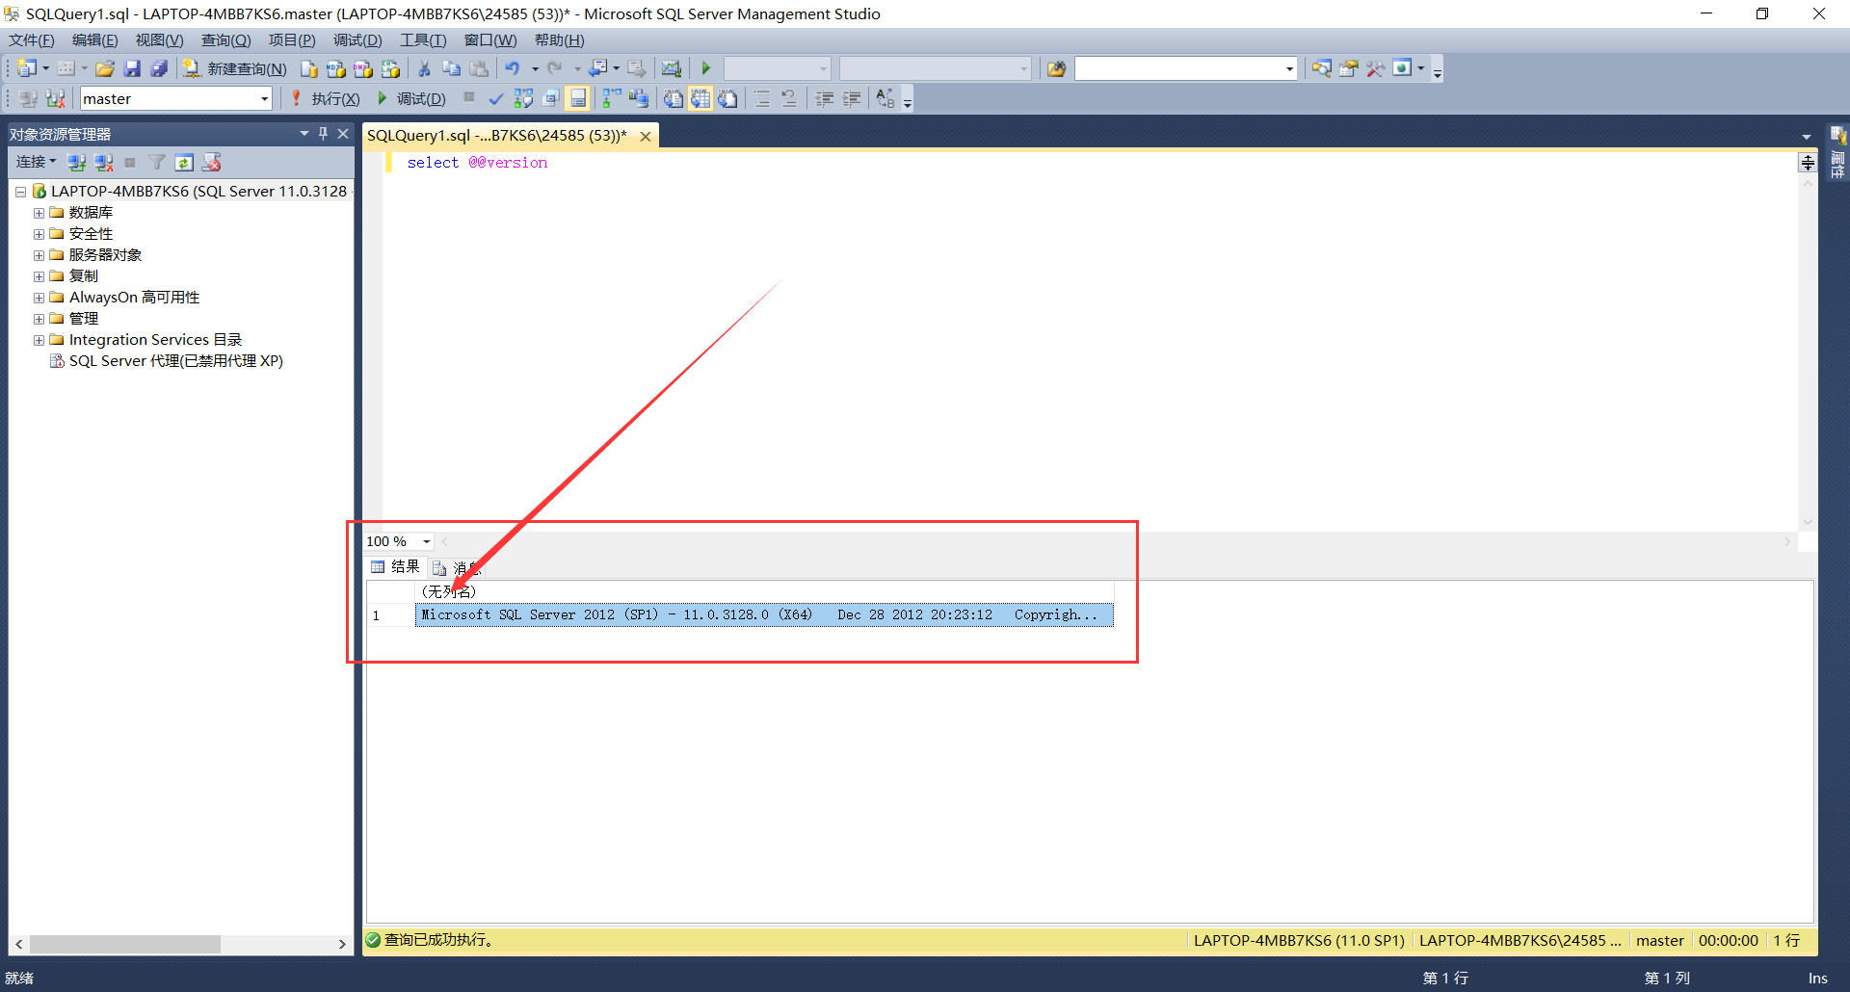The image size is (1850, 992).
Task: Click the red-X script icon in Object Explorer toolbar
Action: point(211,162)
